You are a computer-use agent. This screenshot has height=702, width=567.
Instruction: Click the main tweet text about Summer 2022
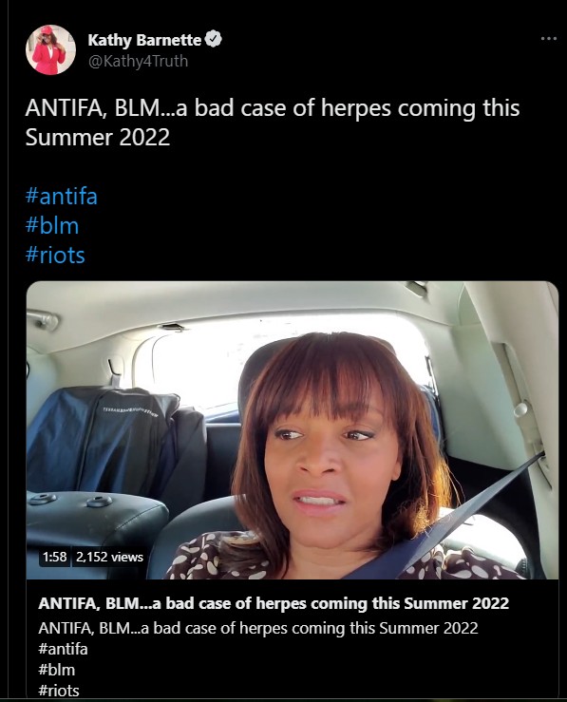tap(272, 123)
